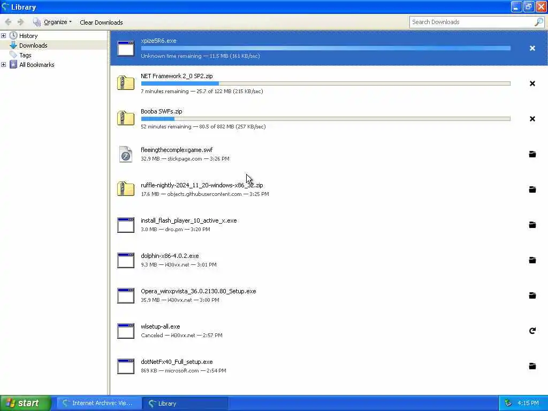Open containing folder for ruffle-nightly zip

(x=532, y=189)
